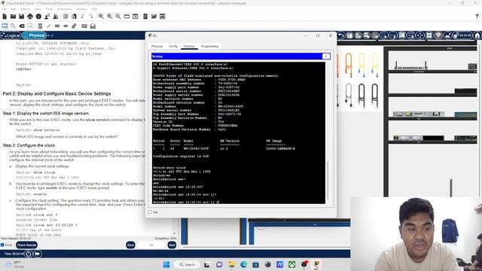Open Microsoft Edge from the taskbar

(243, 264)
